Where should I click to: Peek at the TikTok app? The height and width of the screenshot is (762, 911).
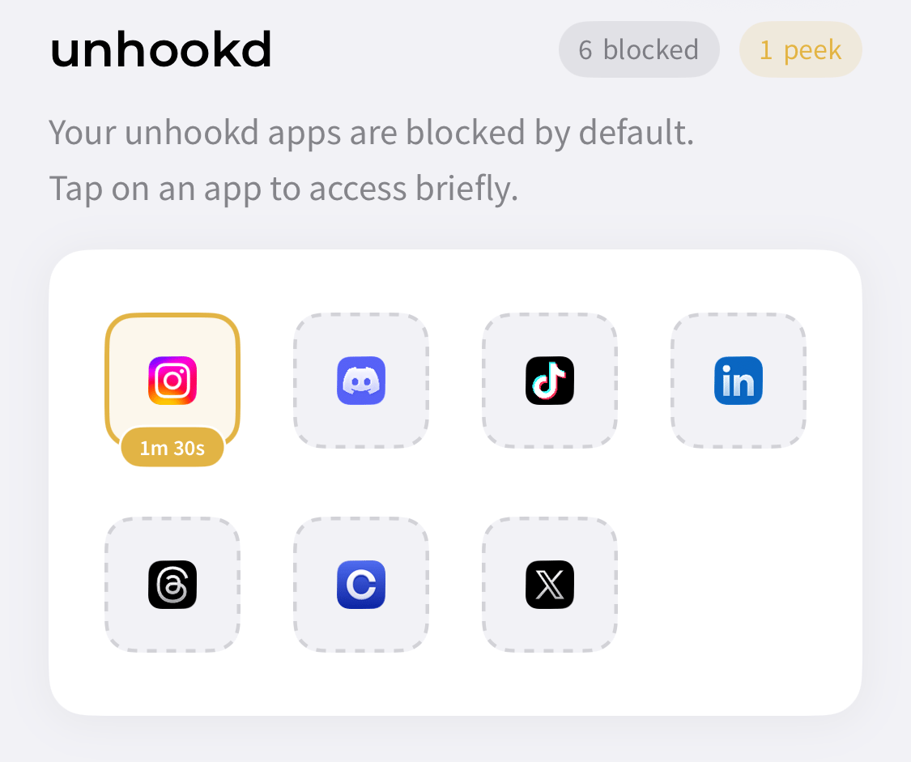pyautogui.click(x=550, y=381)
